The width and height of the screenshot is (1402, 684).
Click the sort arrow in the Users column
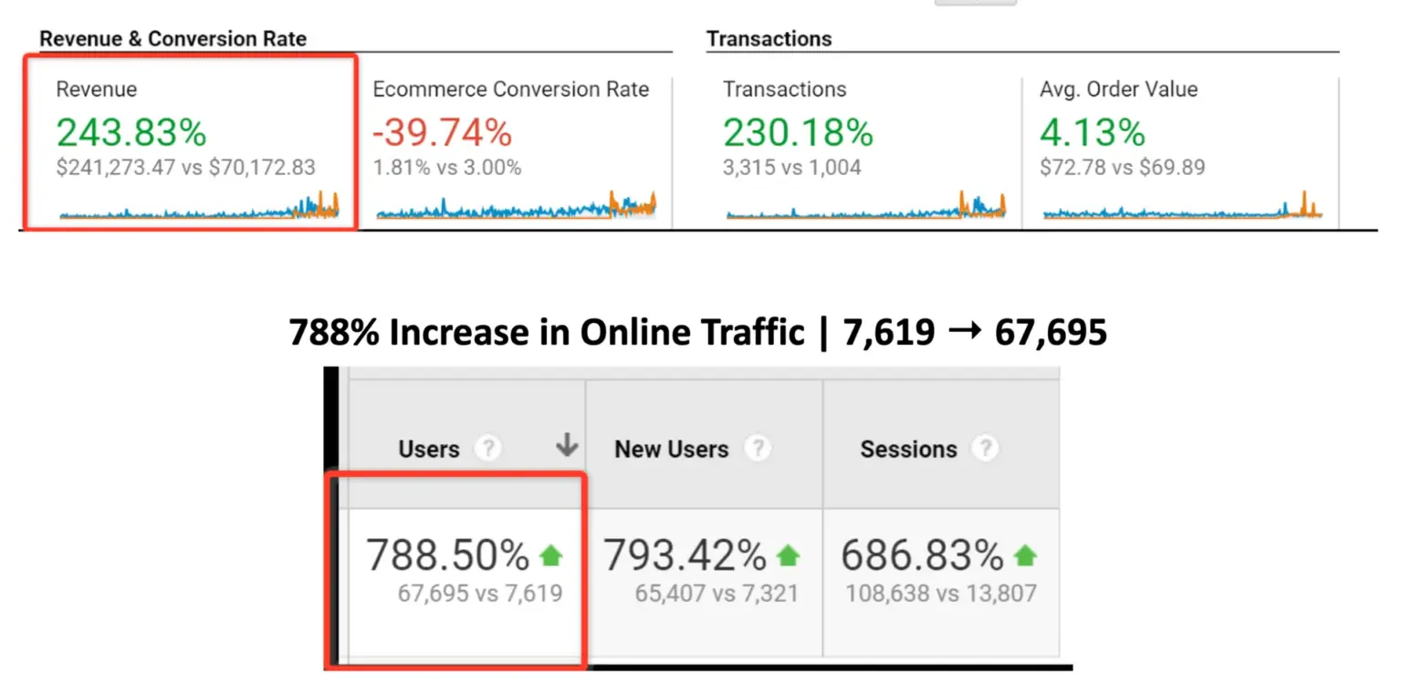coord(567,445)
